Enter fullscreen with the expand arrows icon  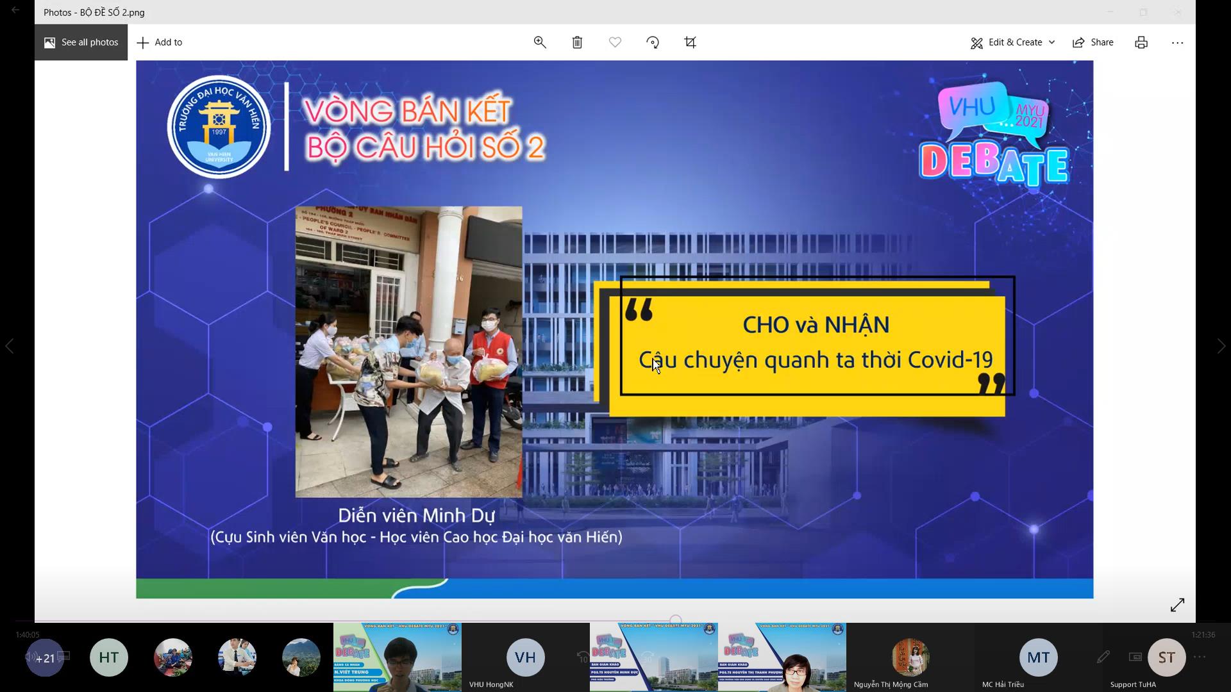pos(1177,605)
